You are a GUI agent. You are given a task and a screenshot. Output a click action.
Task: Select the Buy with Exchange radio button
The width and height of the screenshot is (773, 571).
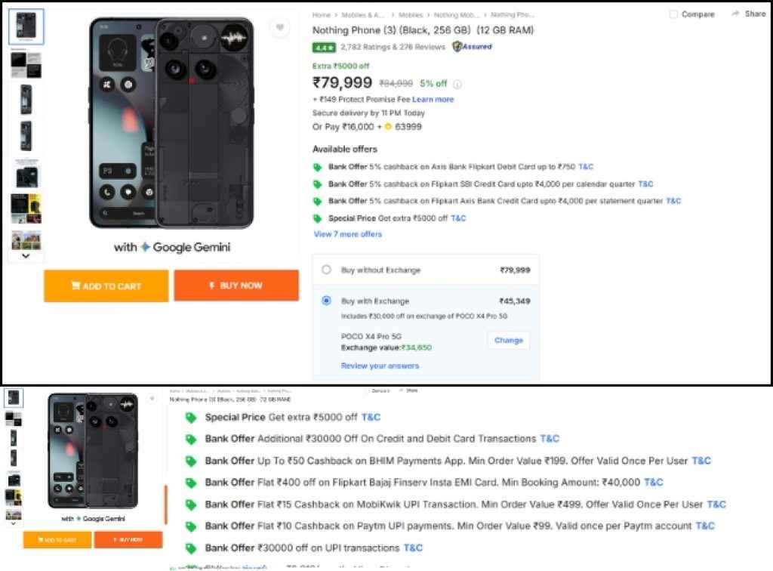[x=326, y=301]
